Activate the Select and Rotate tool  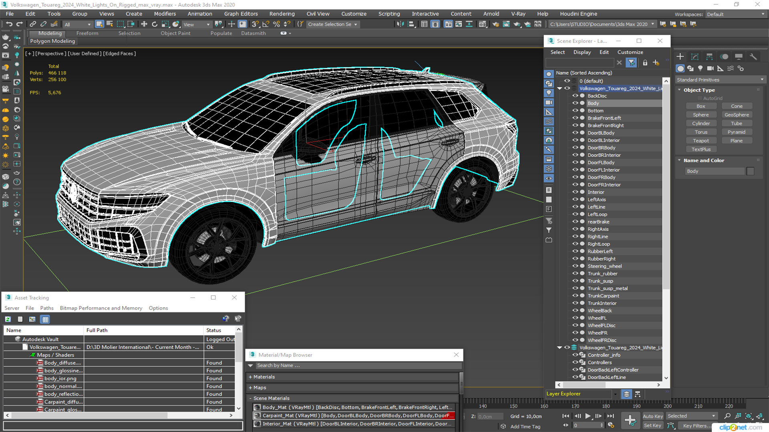click(155, 24)
